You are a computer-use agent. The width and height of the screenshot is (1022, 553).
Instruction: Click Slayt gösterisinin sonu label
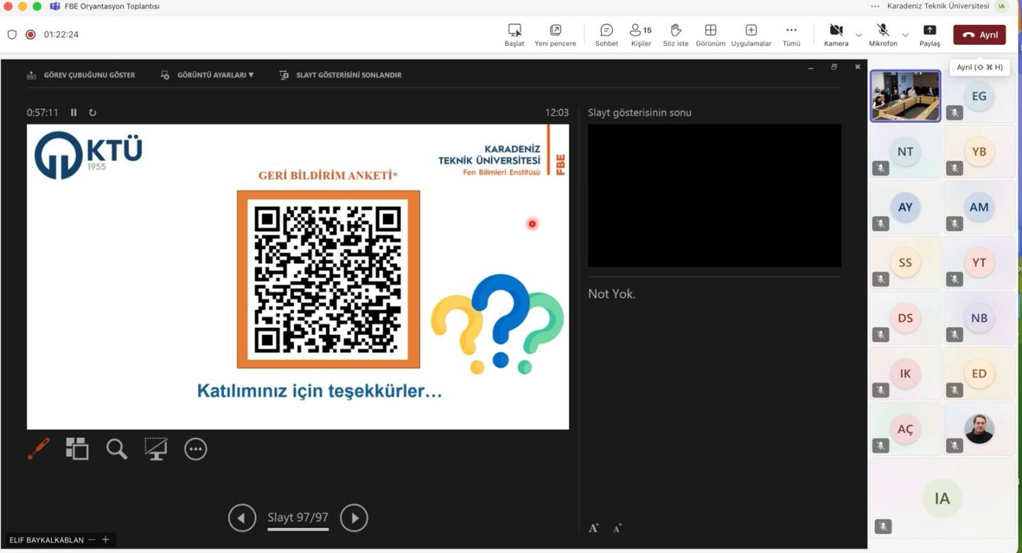pos(639,112)
